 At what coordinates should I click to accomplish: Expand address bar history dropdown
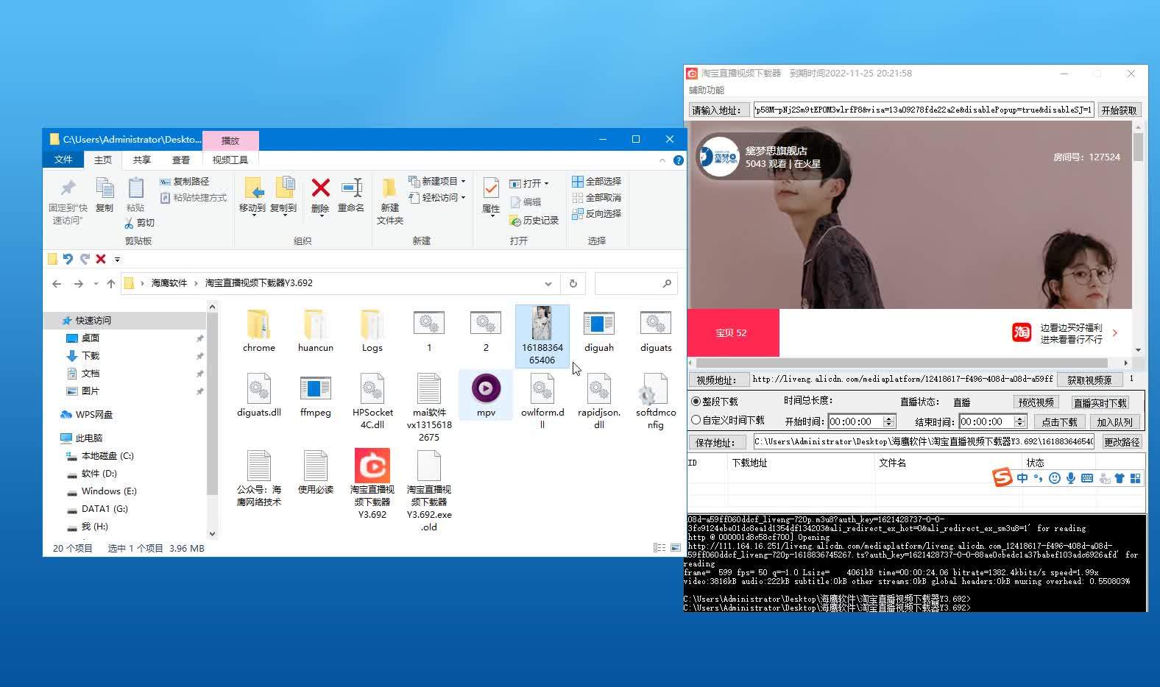(x=548, y=283)
